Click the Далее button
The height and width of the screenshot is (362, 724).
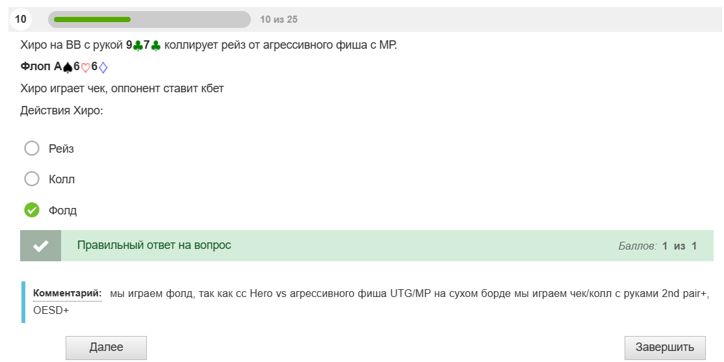click(106, 348)
